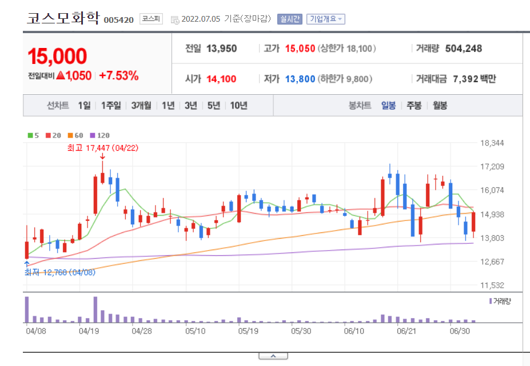This screenshot has width=530, height=366.
Task: Click the 하한가 9,800 text
Action: tap(344, 79)
